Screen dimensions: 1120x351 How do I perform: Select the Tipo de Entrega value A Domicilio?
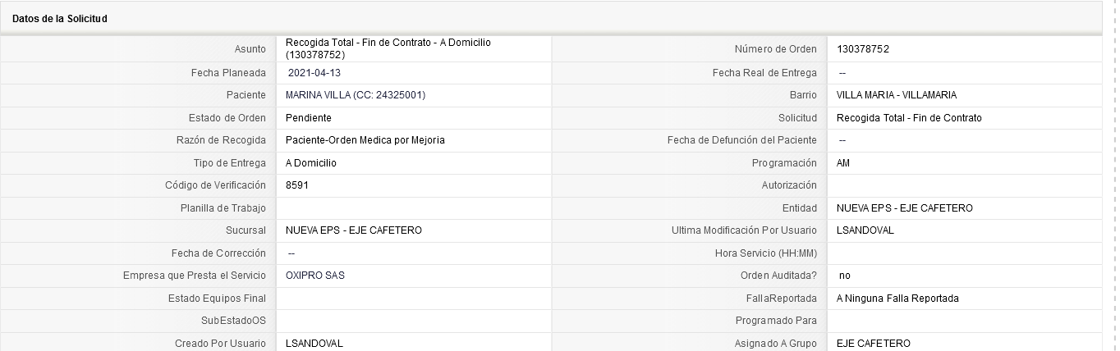pos(310,163)
